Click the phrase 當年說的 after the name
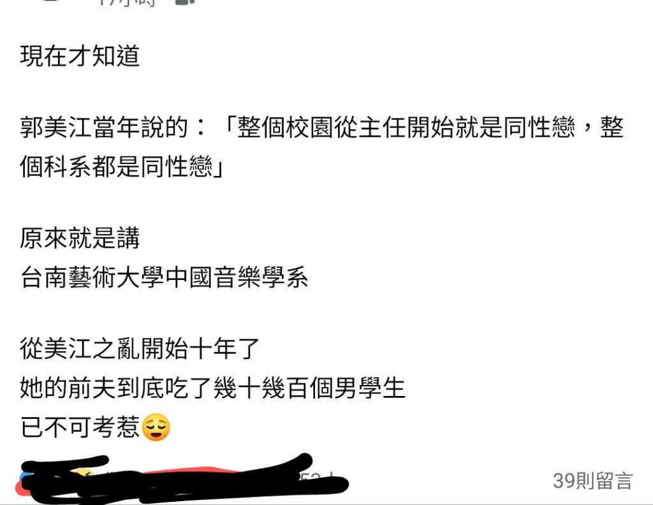The width and height of the screenshot is (653, 505). point(140,128)
